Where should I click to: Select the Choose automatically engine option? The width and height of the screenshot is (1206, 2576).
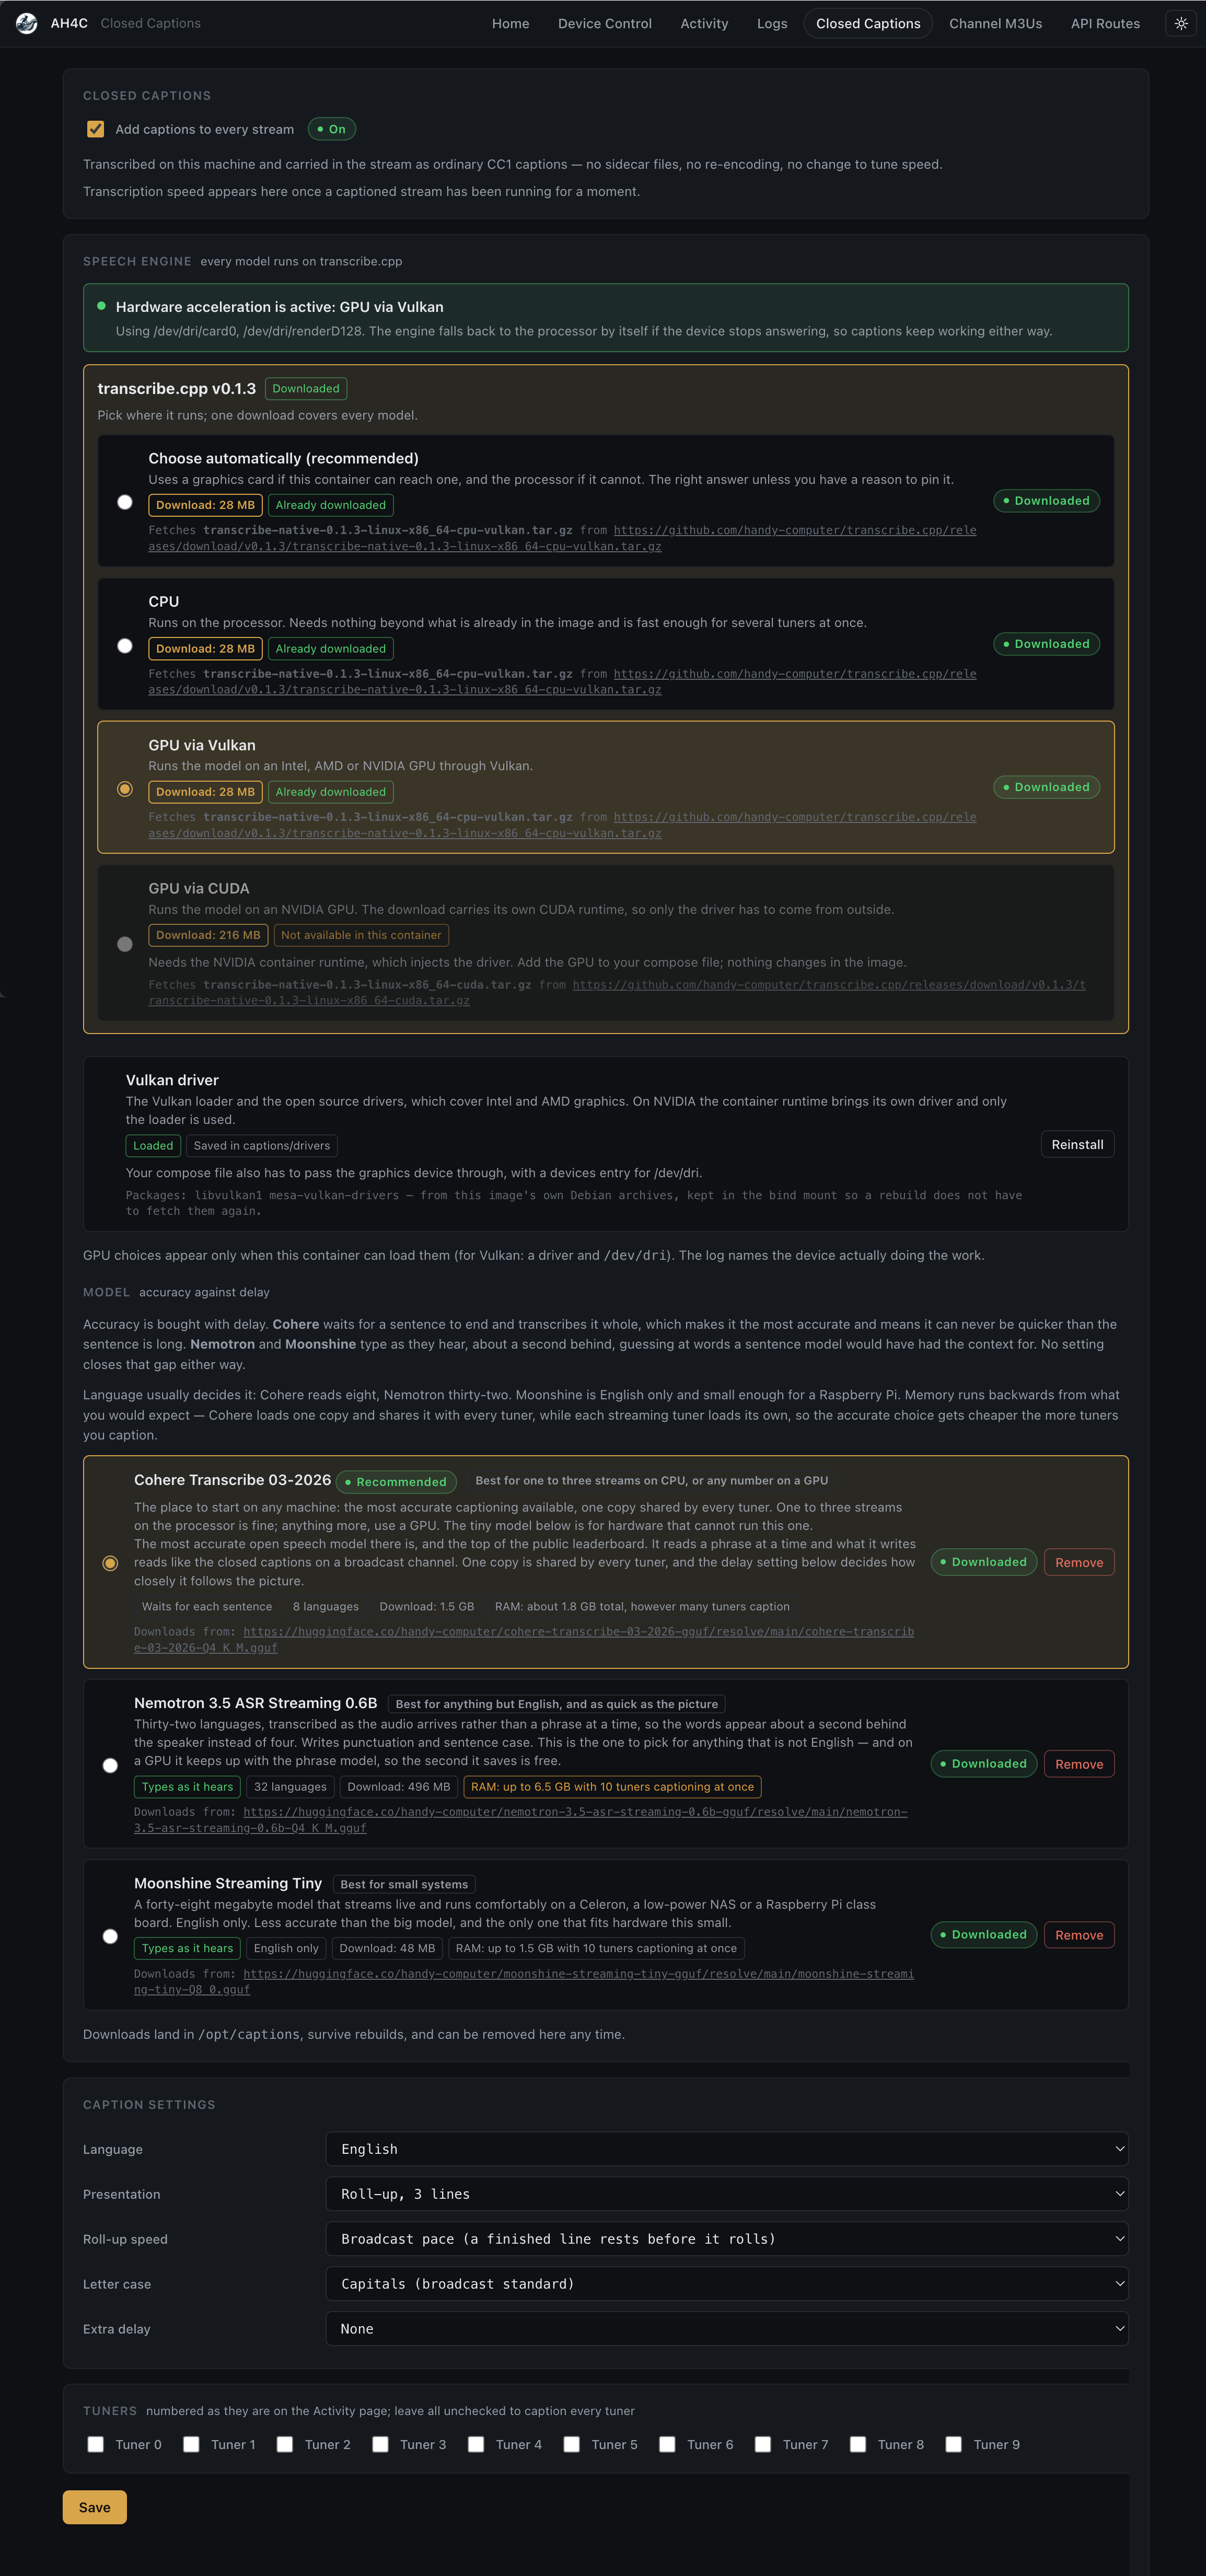(125, 502)
